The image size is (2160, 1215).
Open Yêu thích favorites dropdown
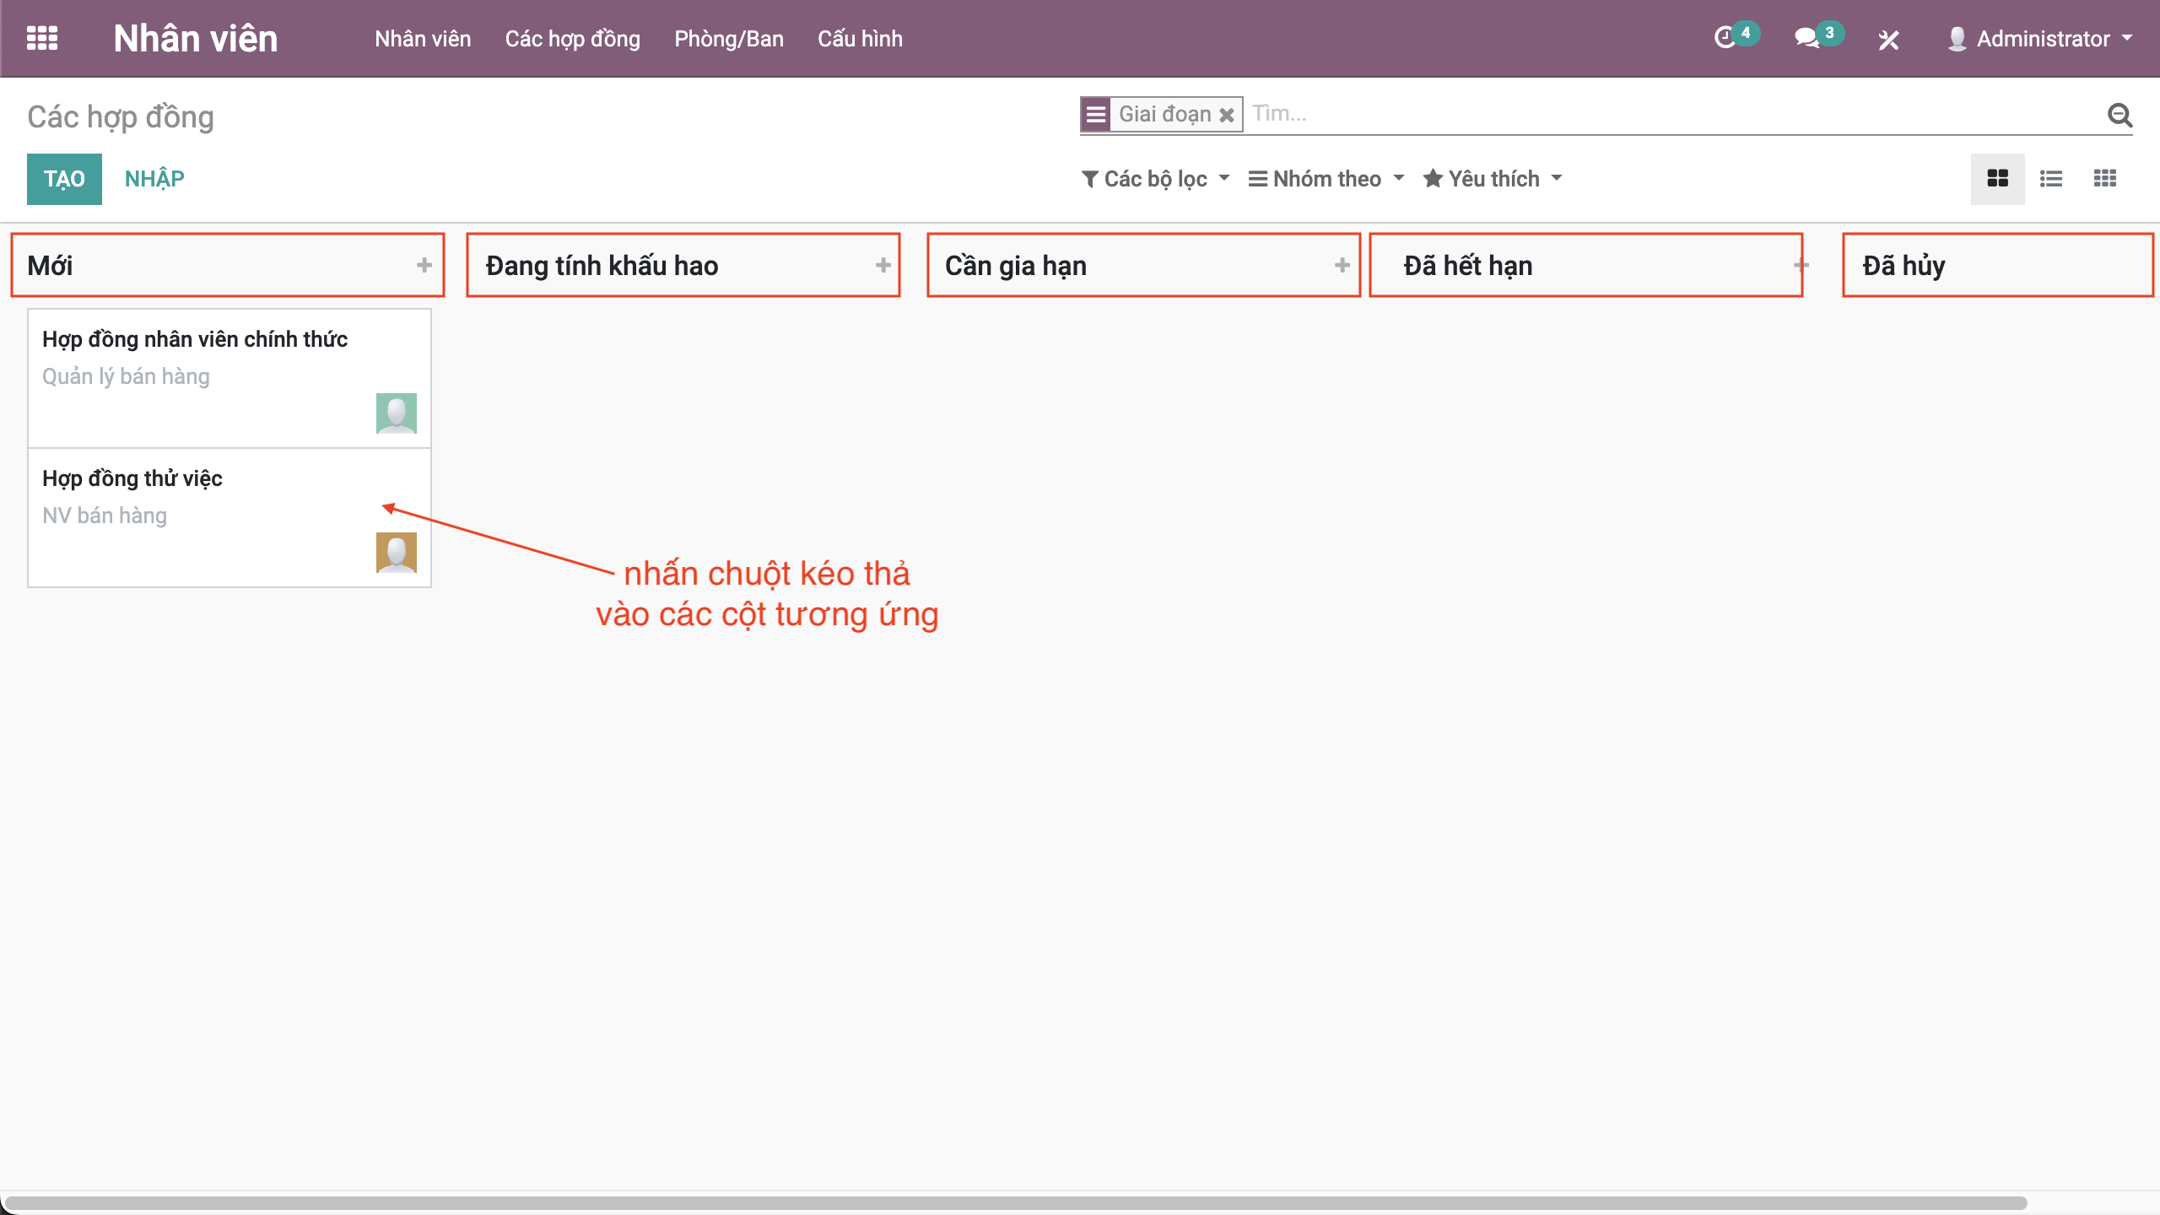click(1492, 179)
